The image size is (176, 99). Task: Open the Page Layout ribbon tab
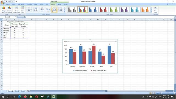(x=21, y=4)
